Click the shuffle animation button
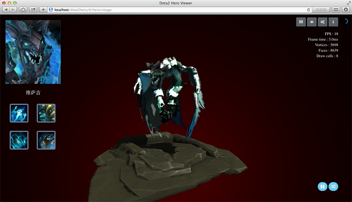352x202 pixels. [334, 187]
